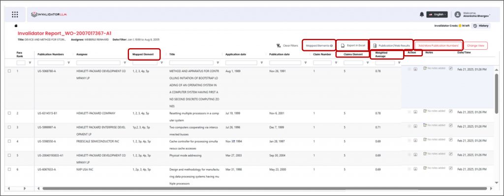The width and height of the screenshot is (504, 196).
Task: Focus the Publication Numbers filter input
Action: [51, 63]
